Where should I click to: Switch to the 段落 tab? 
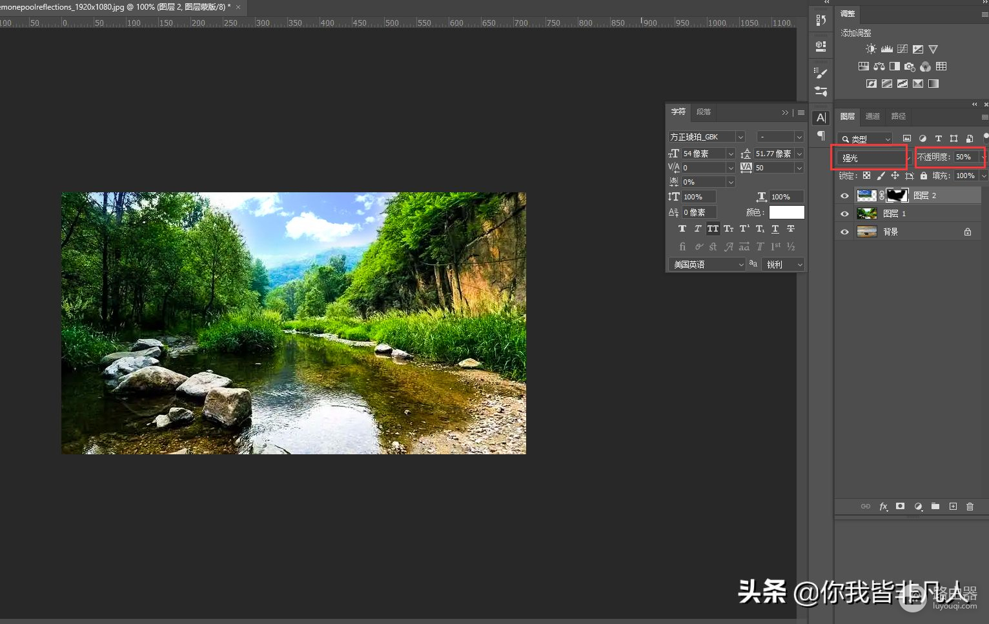(x=703, y=112)
